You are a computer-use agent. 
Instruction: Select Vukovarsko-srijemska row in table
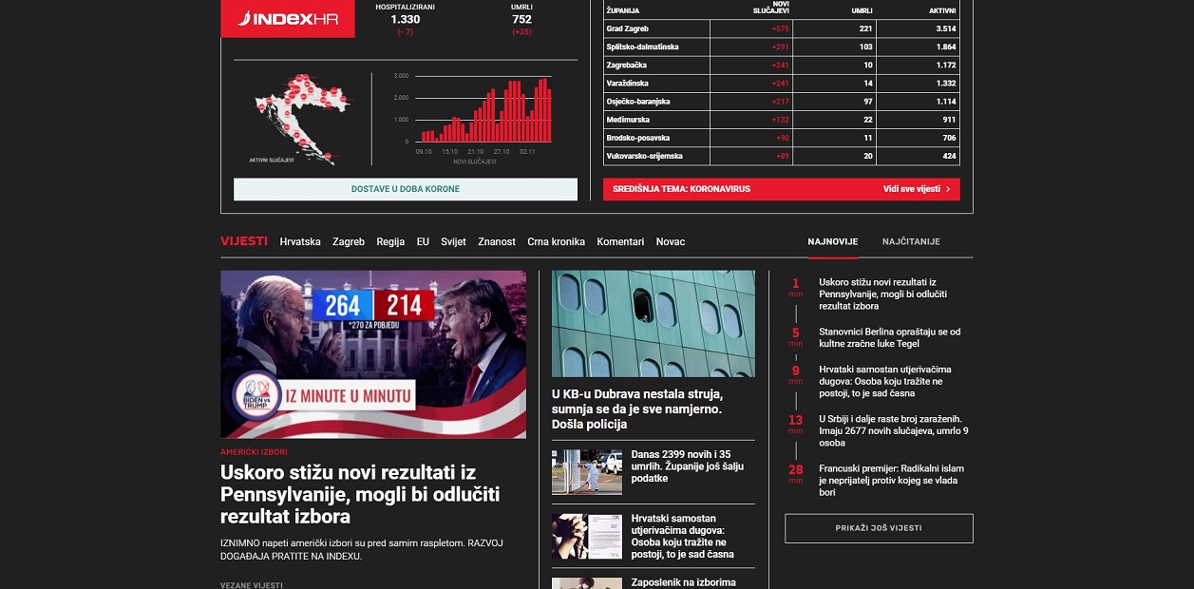[x=782, y=156]
